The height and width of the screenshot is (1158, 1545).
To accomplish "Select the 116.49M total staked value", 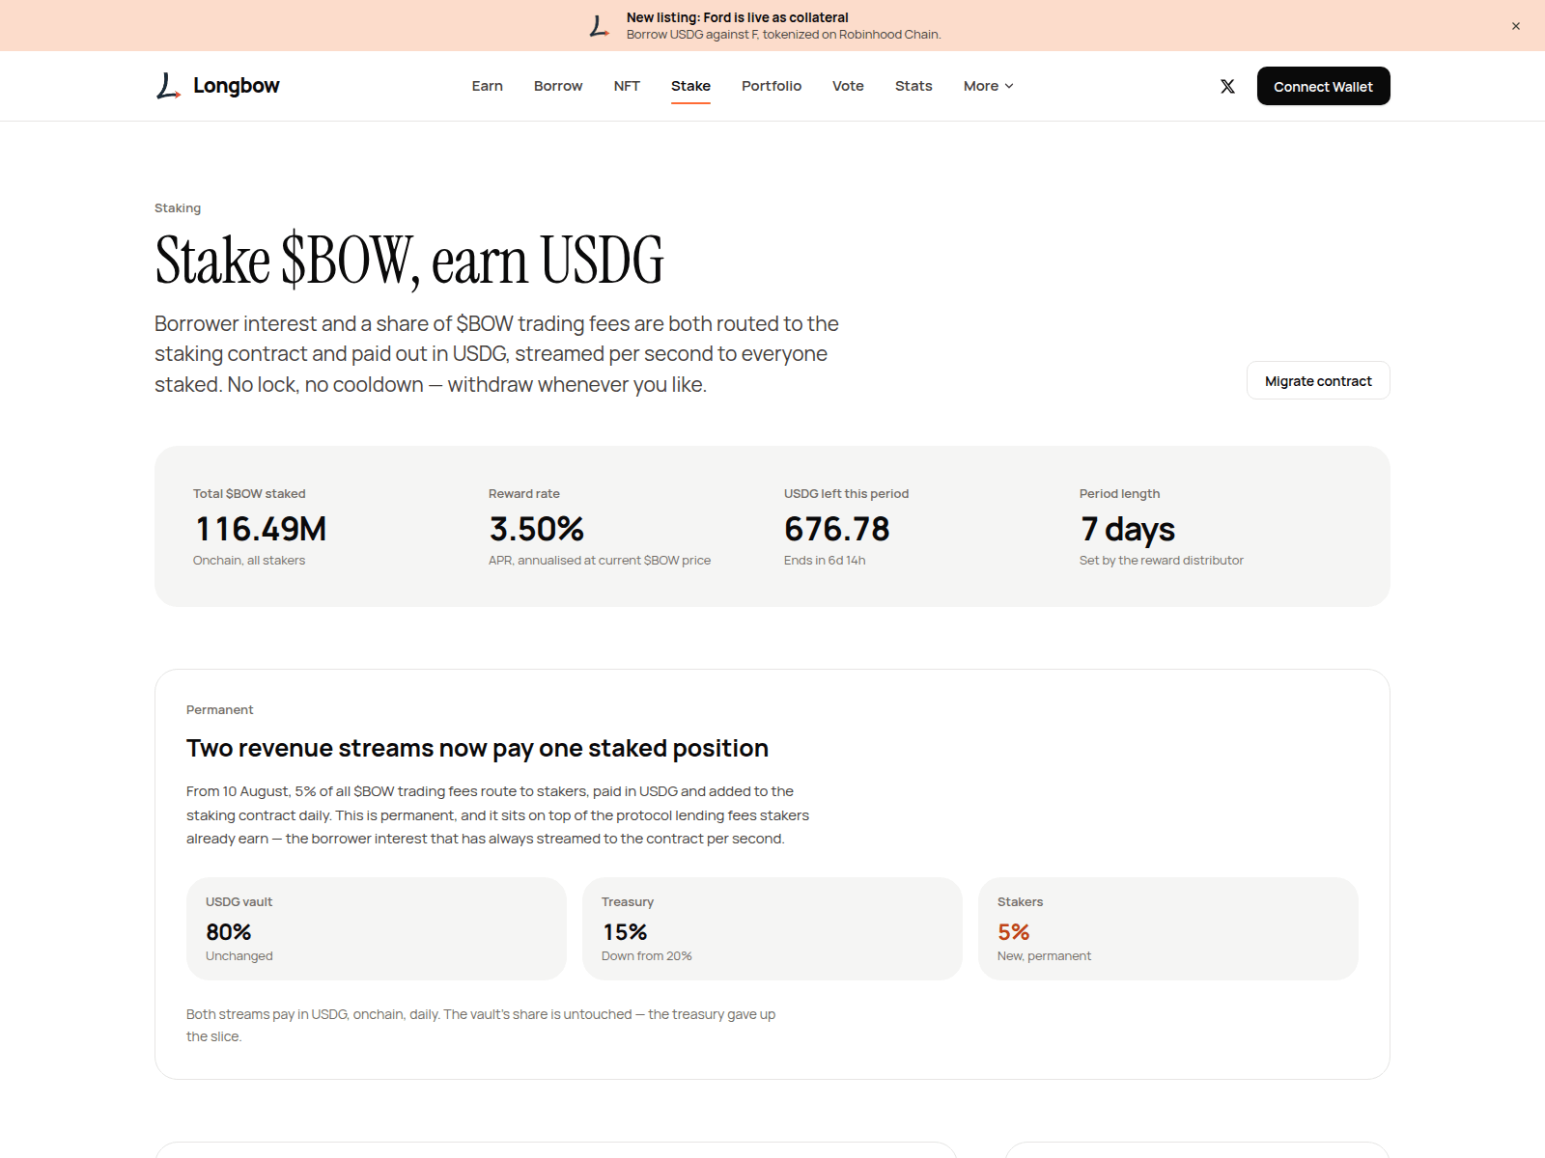I will click(261, 529).
